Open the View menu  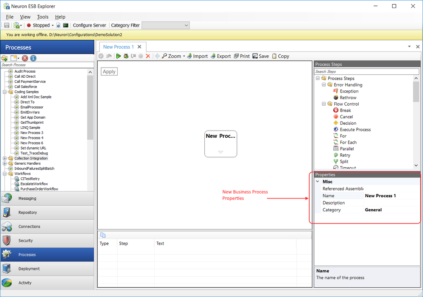click(25, 17)
